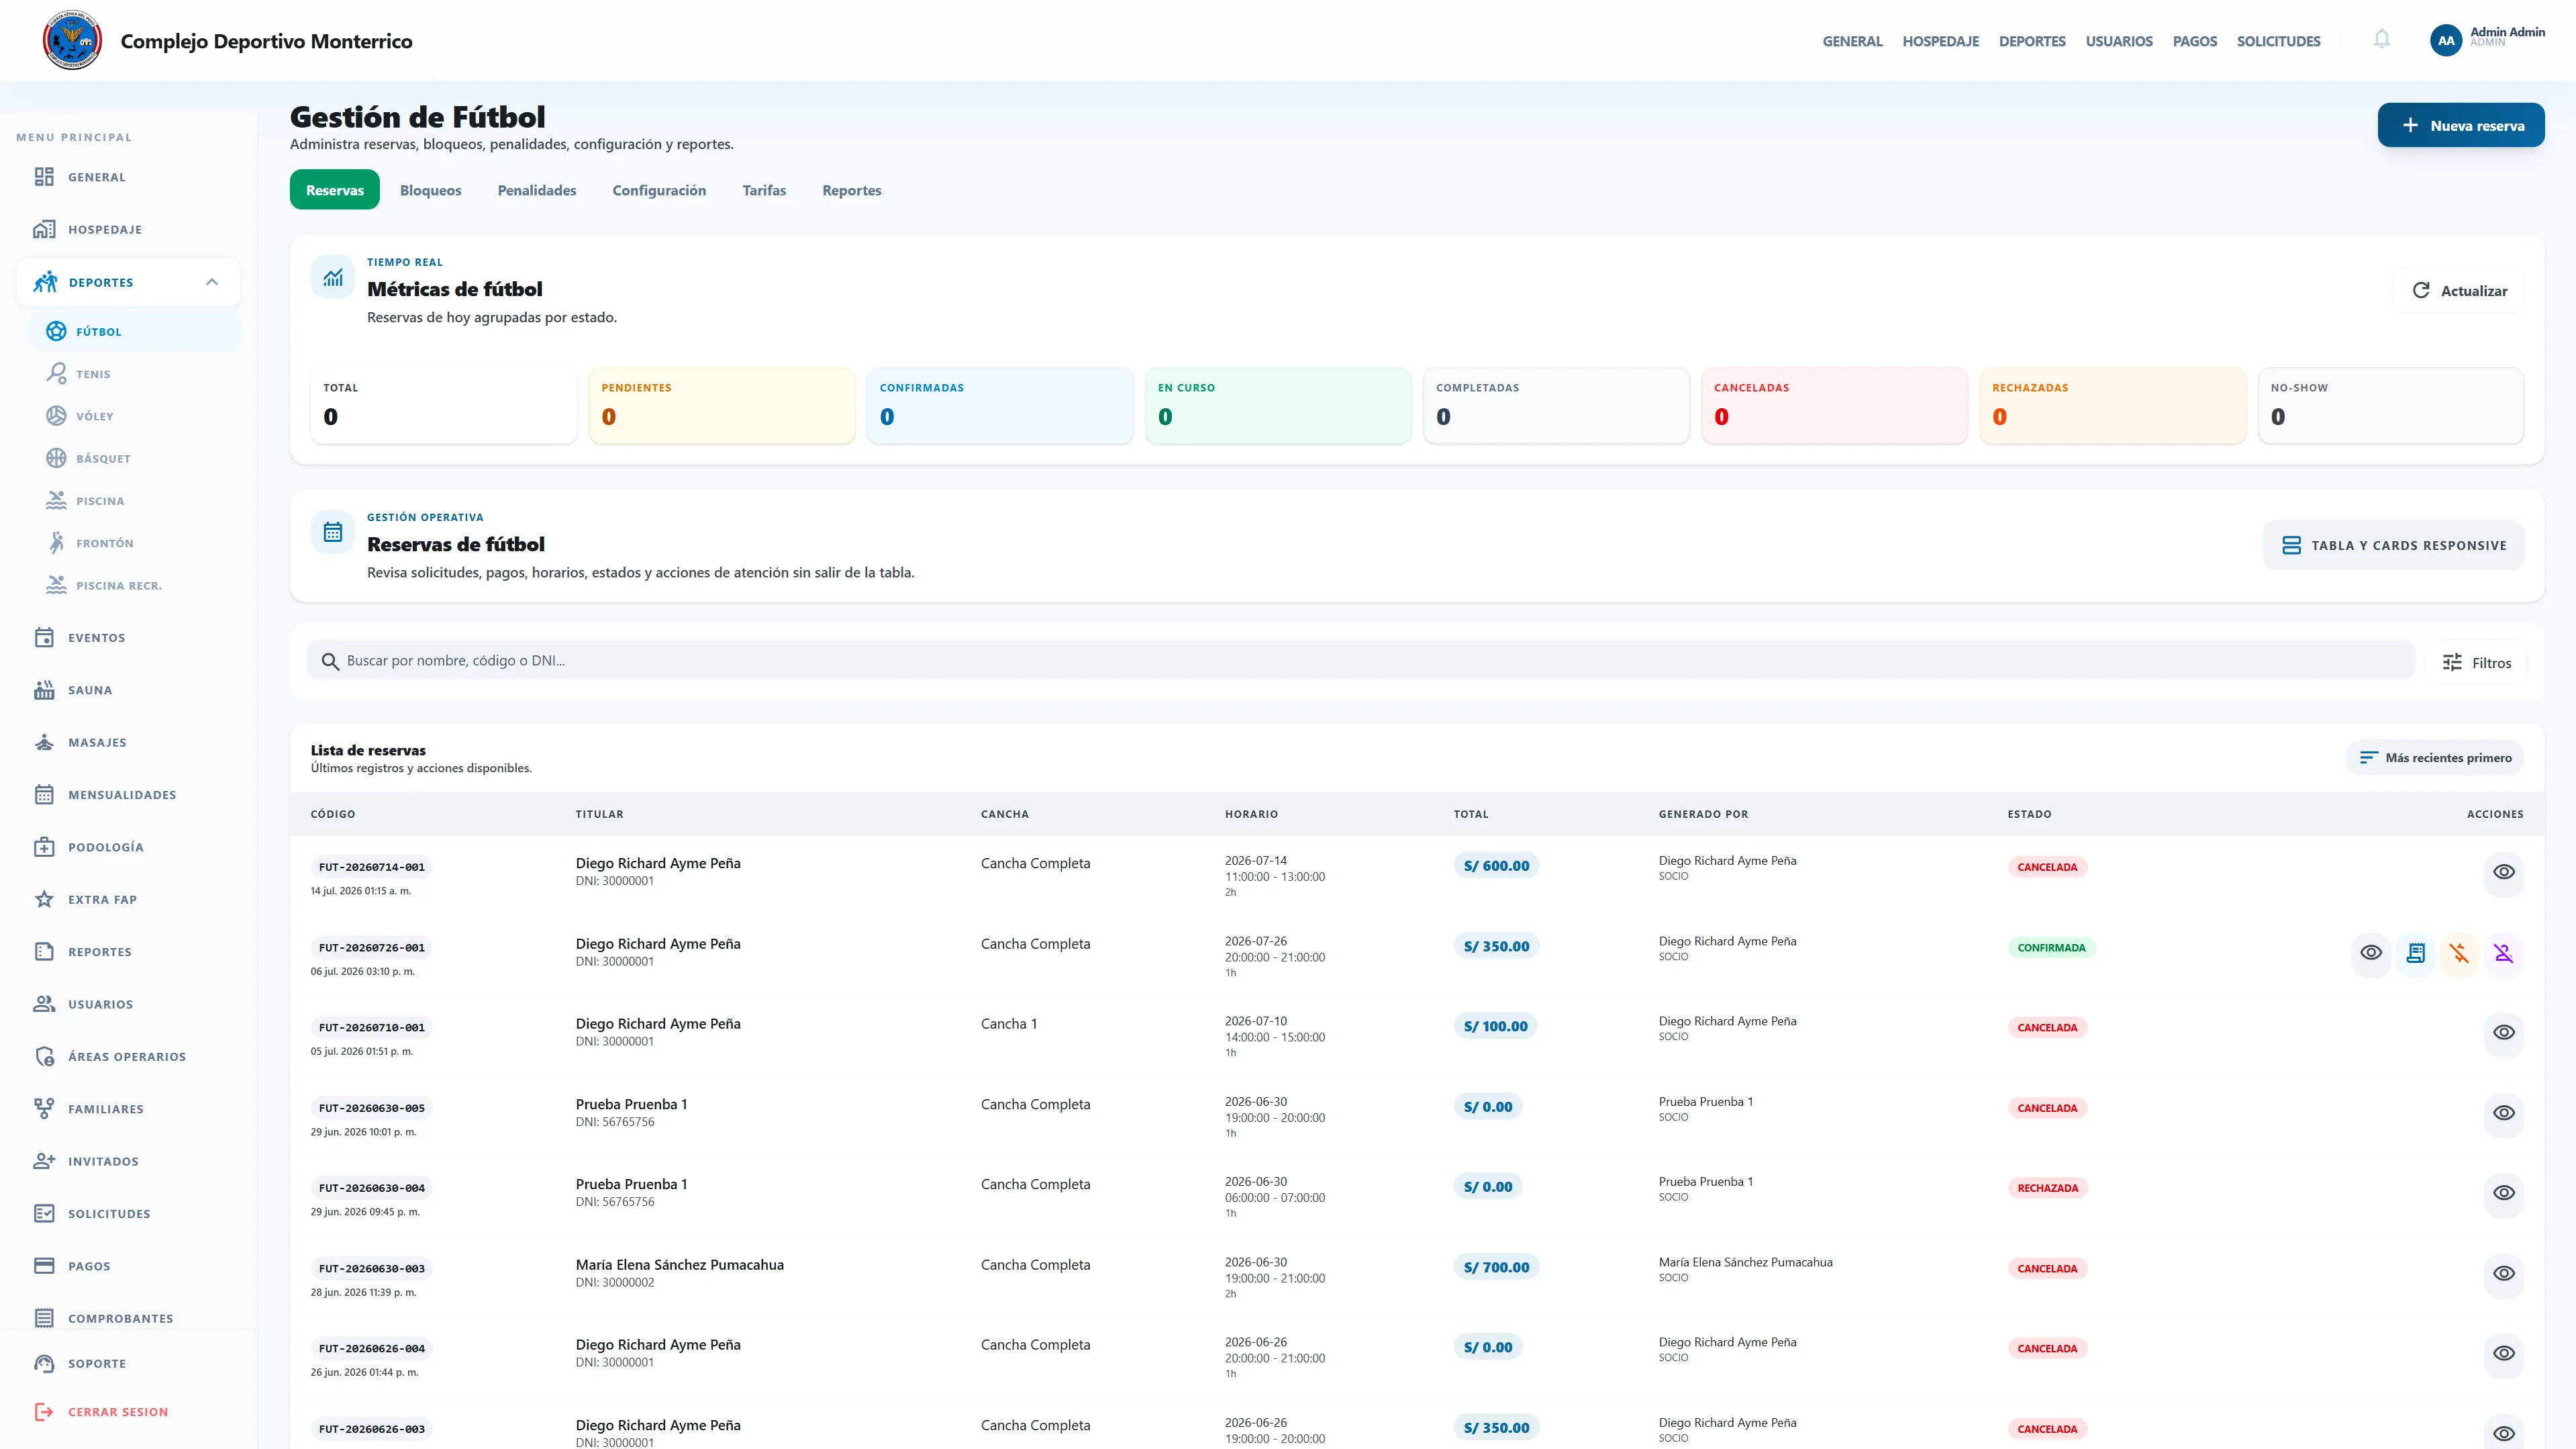This screenshot has width=2576, height=1449.
Task: Open the Admin Admin user menu
Action: pos(2487,39)
